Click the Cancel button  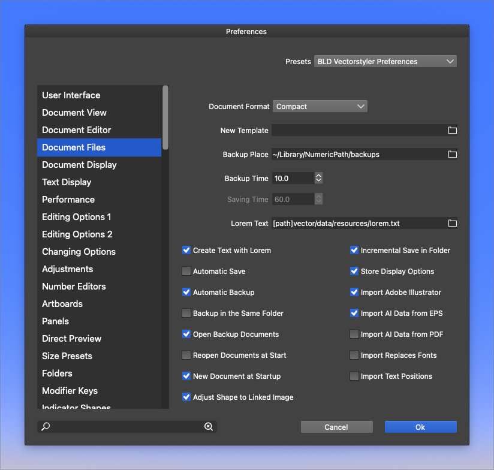coord(336,427)
